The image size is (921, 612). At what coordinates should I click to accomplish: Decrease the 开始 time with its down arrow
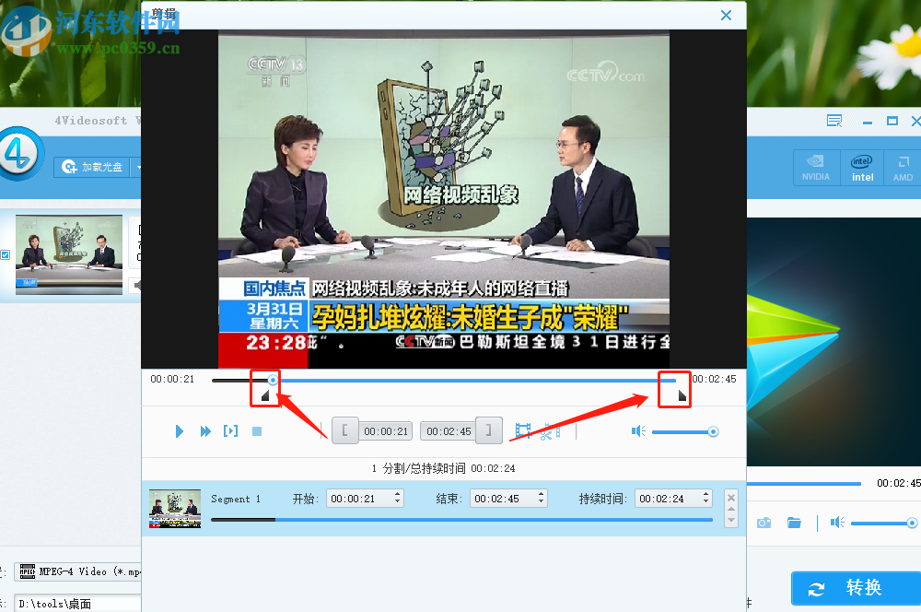[x=398, y=502]
